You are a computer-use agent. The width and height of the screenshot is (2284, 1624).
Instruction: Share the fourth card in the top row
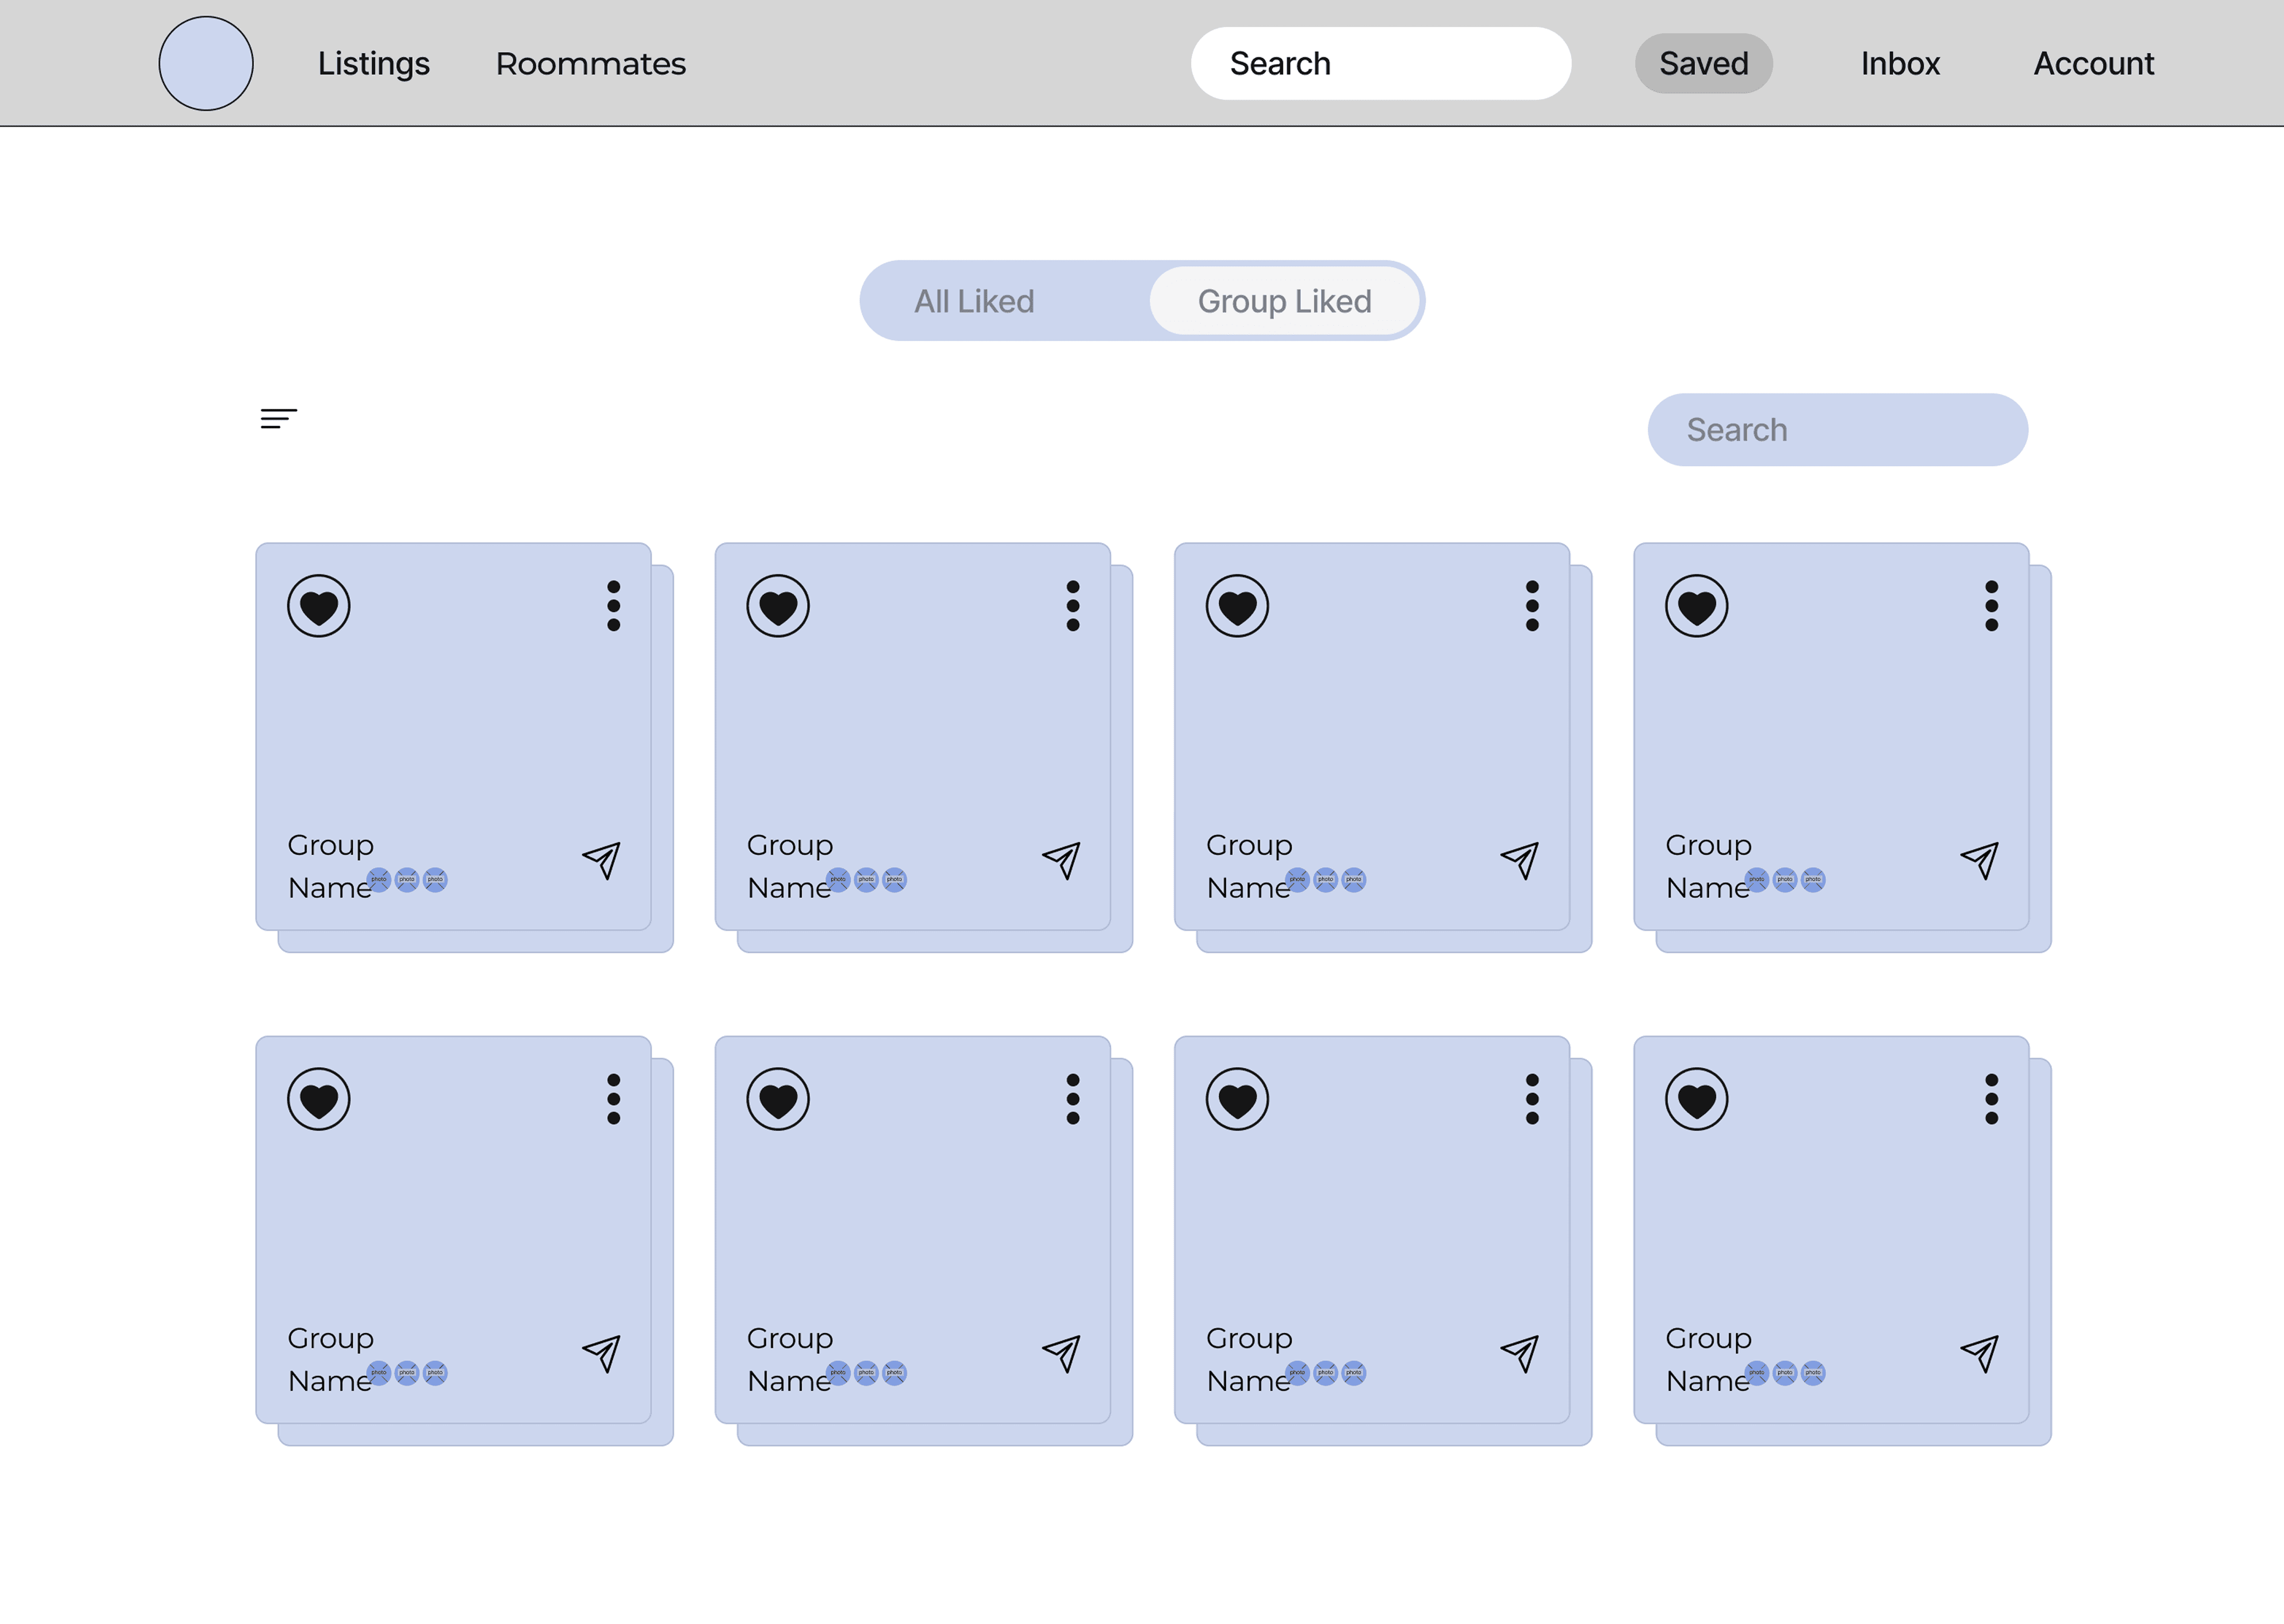(1980, 860)
